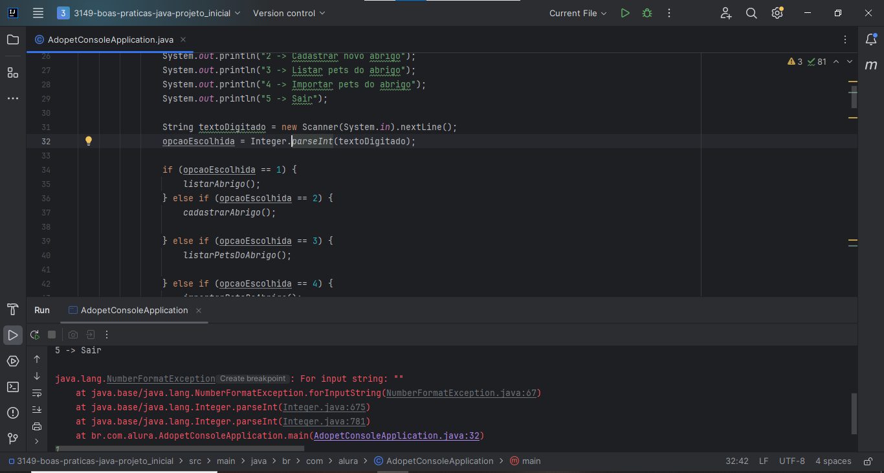Toggle soft-wrap in the Run console
884x473 pixels.
point(37,393)
